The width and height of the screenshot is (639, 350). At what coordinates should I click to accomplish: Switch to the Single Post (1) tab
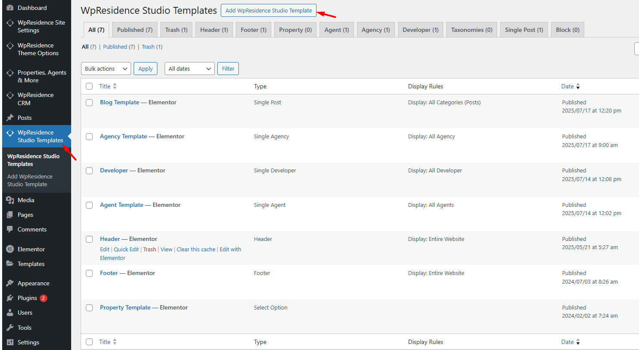tap(524, 30)
